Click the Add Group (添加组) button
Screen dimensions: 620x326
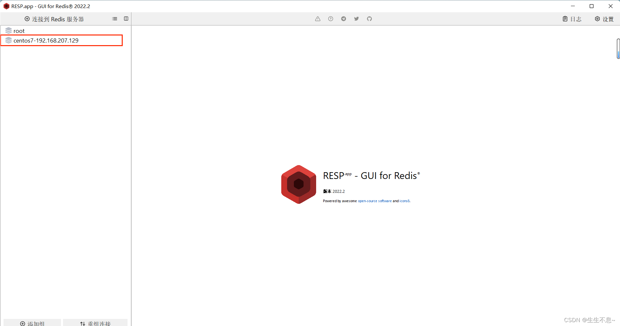(32, 323)
